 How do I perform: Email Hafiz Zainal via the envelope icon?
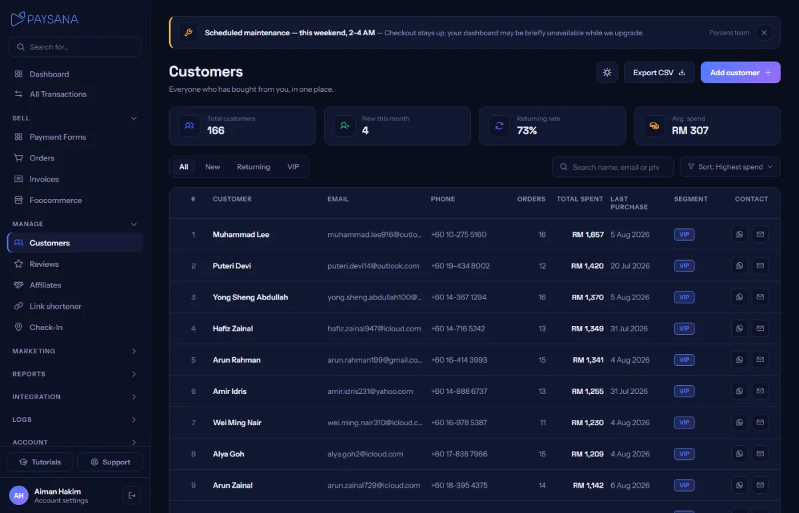pos(760,328)
